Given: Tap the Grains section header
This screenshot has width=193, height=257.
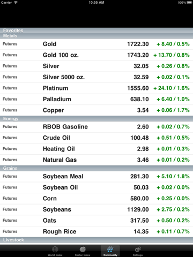Looking at the screenshot, I should 96,168.
